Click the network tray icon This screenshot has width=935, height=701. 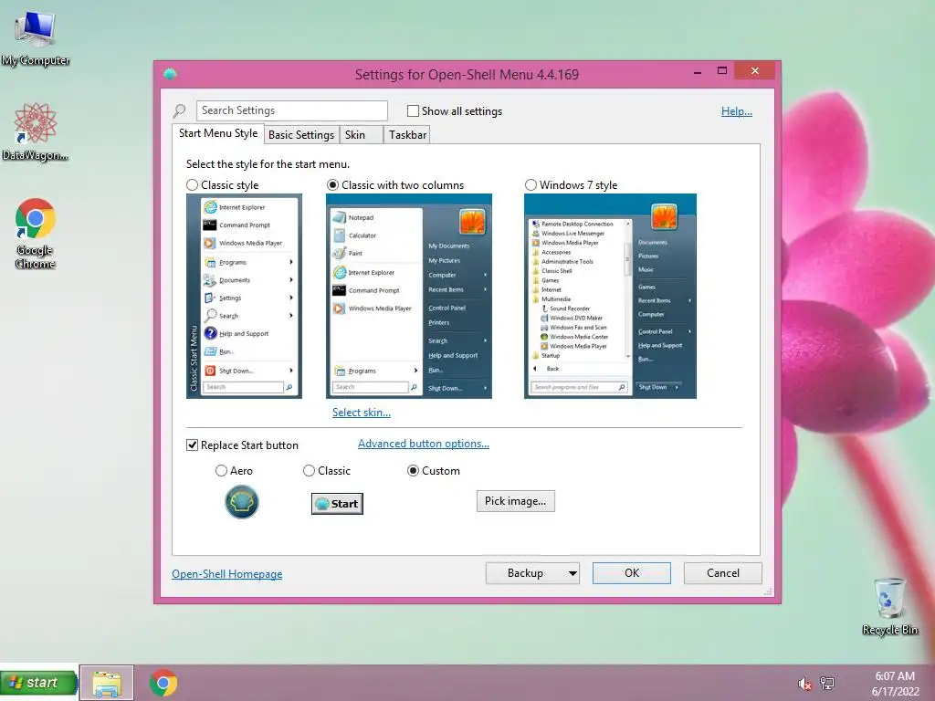(x=827, y=683)
